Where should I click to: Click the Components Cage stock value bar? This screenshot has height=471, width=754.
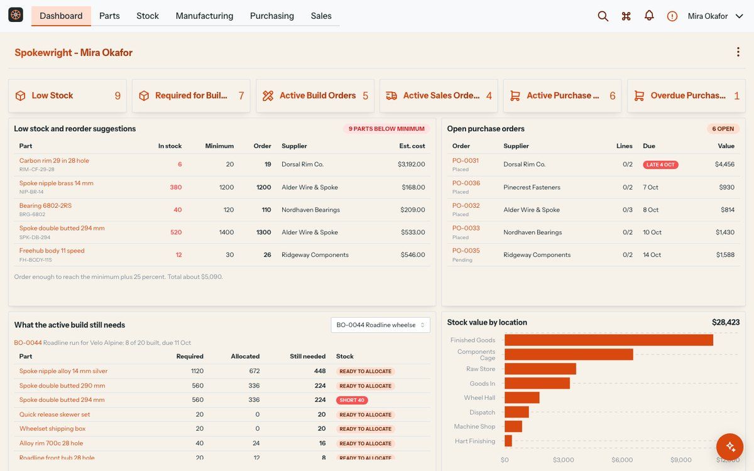click(x=569, y=354)
